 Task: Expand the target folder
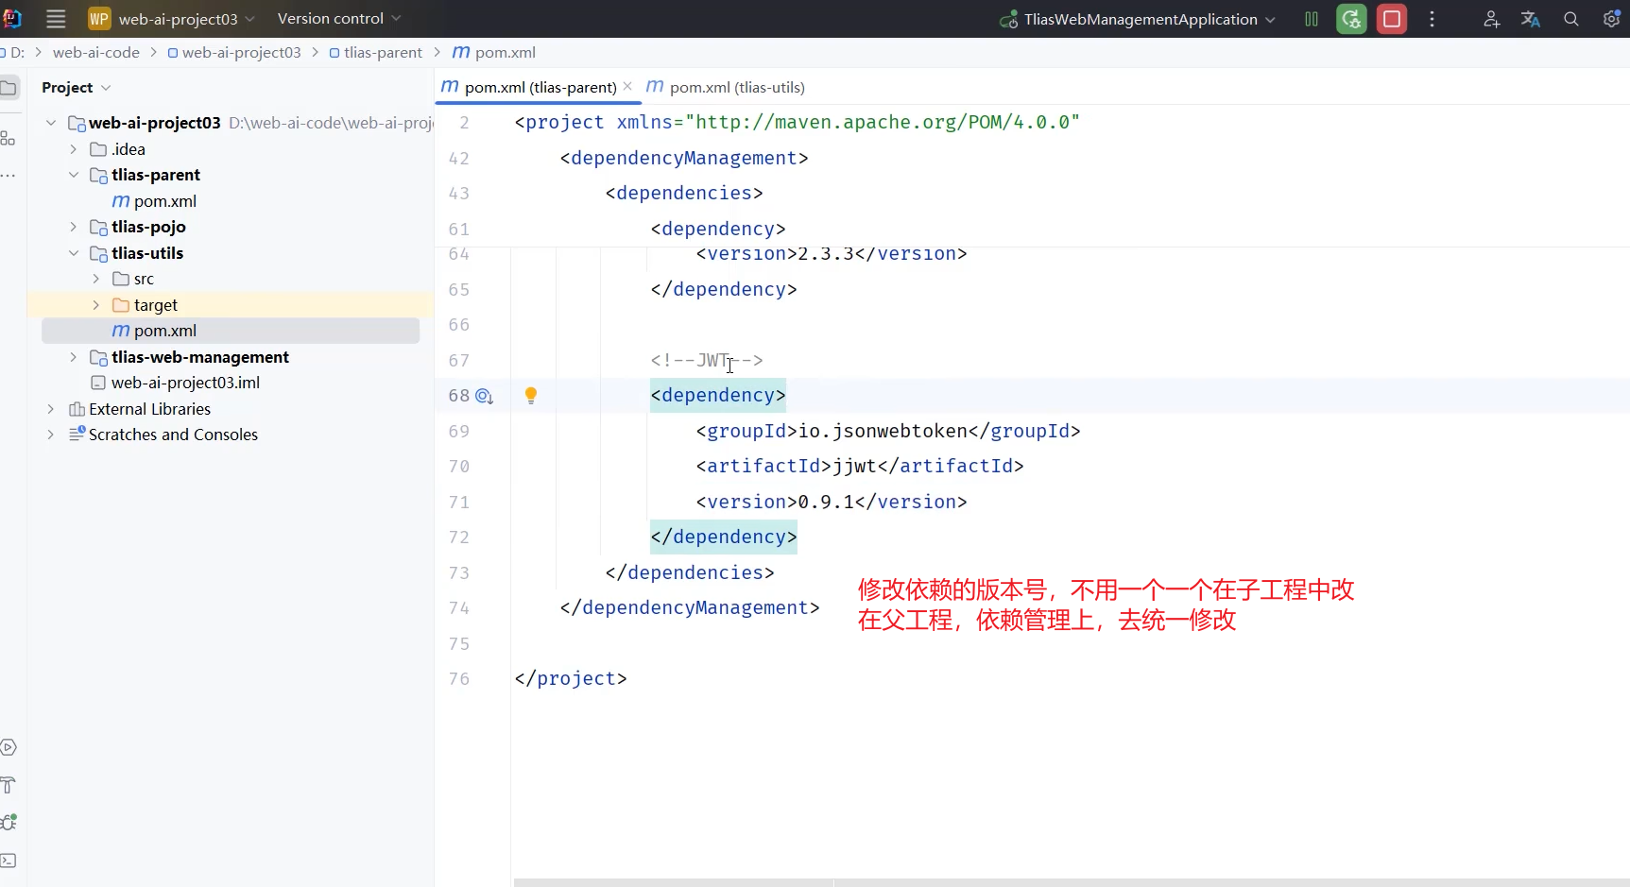96,305
